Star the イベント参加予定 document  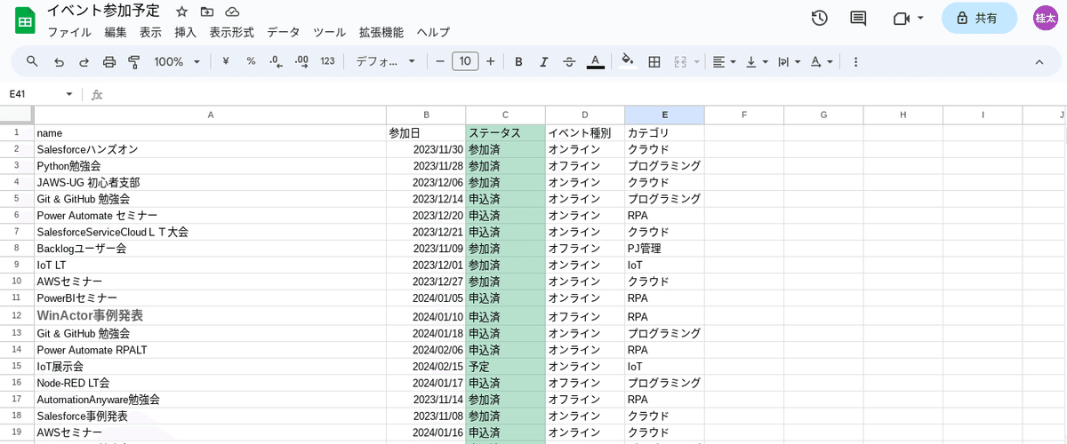tap(181, 12)
